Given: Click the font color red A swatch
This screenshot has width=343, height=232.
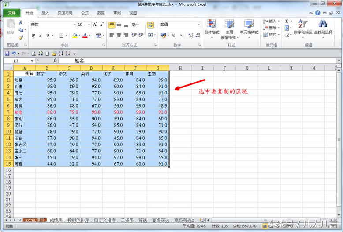Looking at the screenshot, I should tap(85, 36).
